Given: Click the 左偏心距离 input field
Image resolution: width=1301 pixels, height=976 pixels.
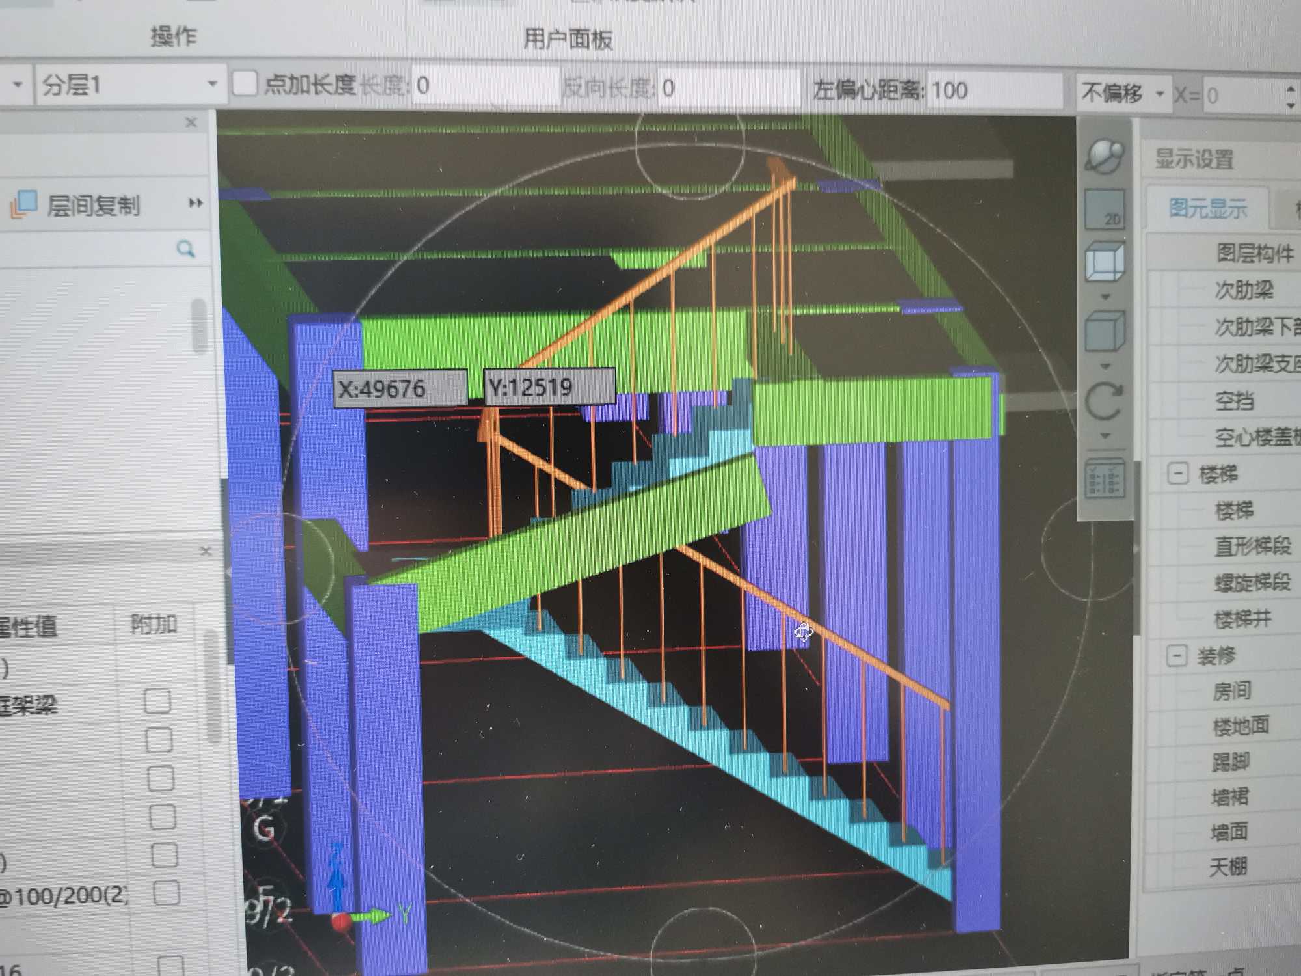Looking at the screenshot, I should (995, 90).
